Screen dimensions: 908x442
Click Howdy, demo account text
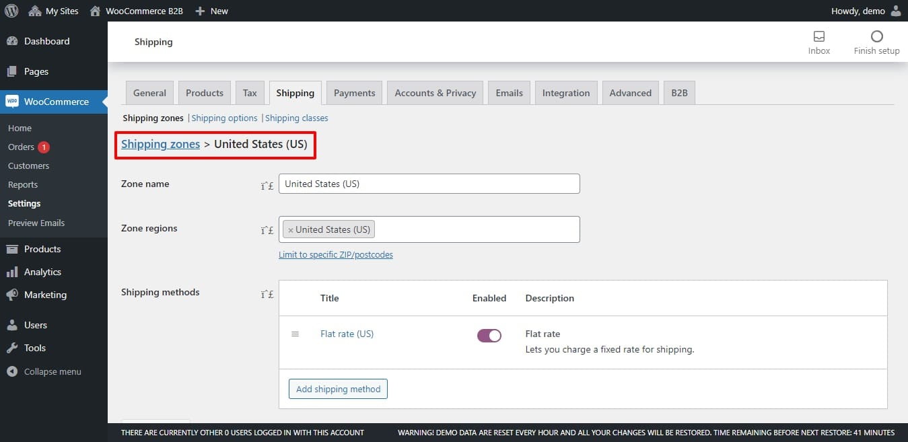(858, 11)
